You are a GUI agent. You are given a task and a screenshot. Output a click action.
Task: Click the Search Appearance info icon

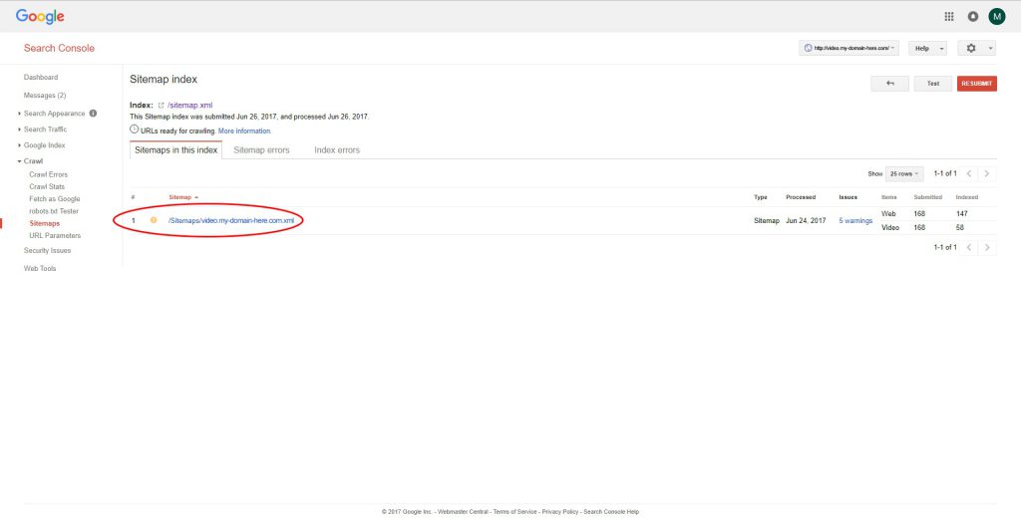93,114
